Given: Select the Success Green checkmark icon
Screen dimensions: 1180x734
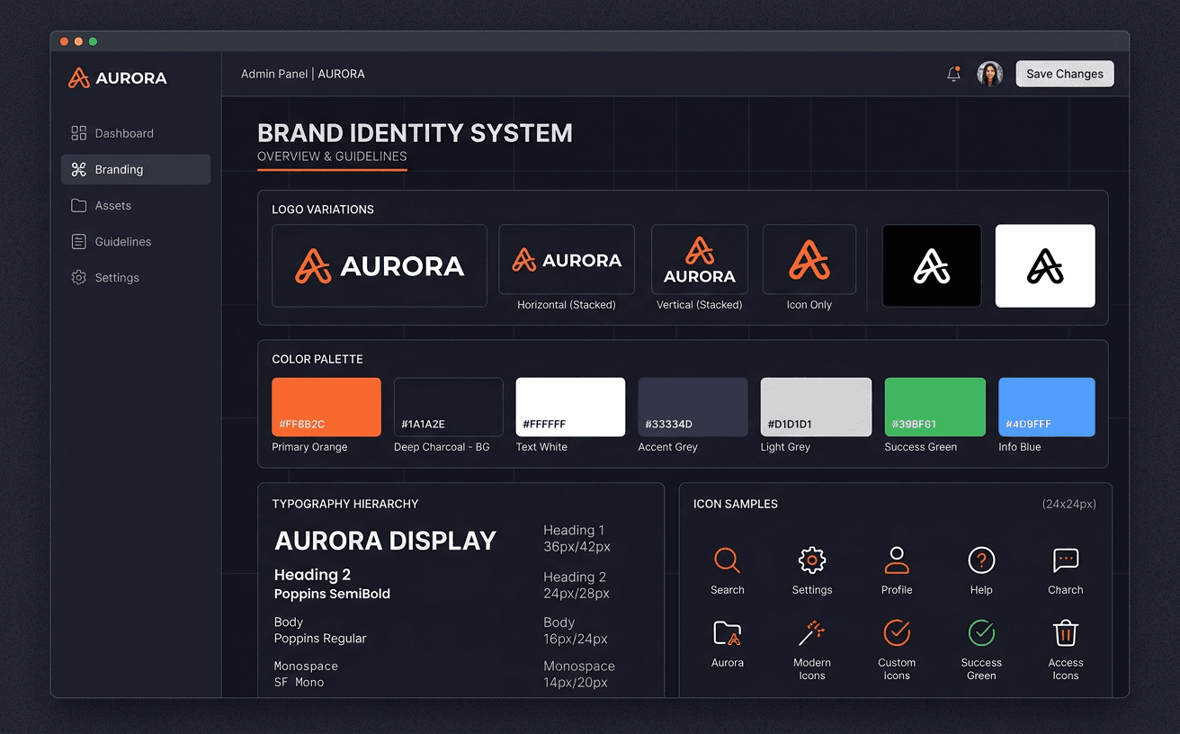Looking at the screenshot, I should 981,633.
